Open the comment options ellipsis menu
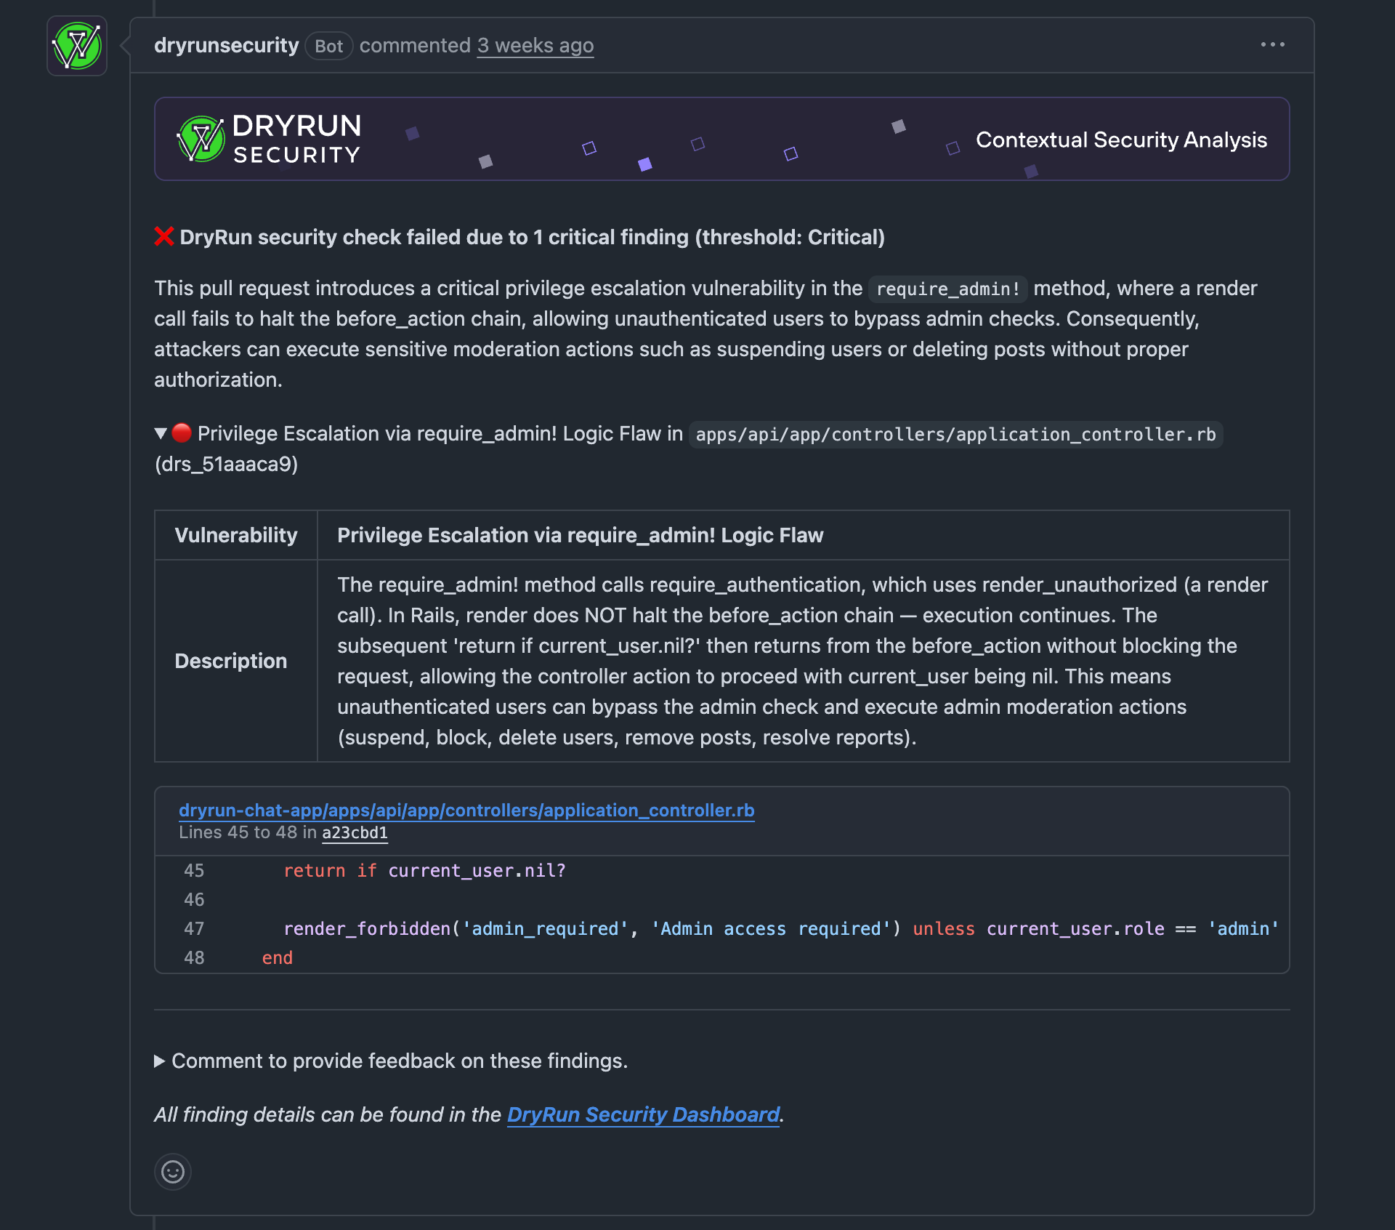 pyautogui.click(x=1272, y=45)
